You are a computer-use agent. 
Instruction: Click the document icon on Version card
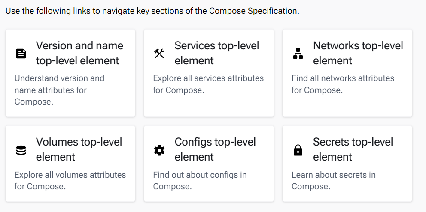[21, 54]
